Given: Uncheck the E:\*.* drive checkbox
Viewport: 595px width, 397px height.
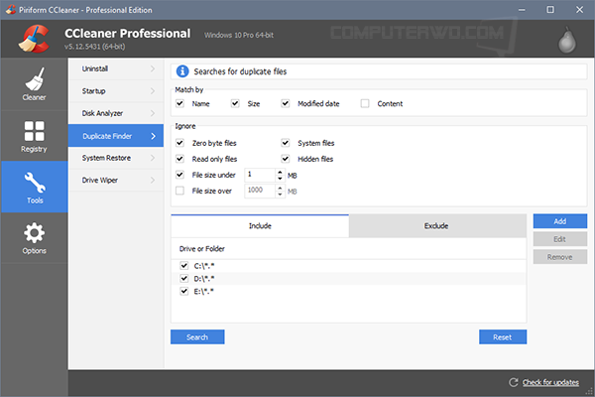Looking at the screenshot, I should coord(184,292).
